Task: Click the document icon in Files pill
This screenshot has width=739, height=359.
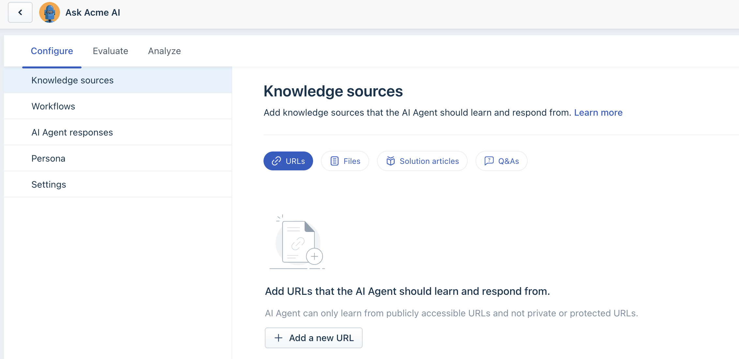Action: [334, 161]
